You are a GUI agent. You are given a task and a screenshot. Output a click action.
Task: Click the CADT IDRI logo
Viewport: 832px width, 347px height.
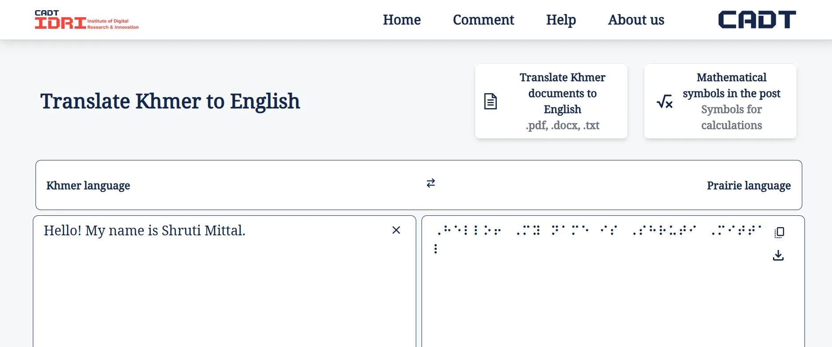click(87, 20)
